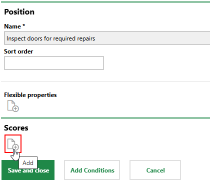The image size is (210, 186).
Task: Cancel the Position form
Action: click(155, 170)
